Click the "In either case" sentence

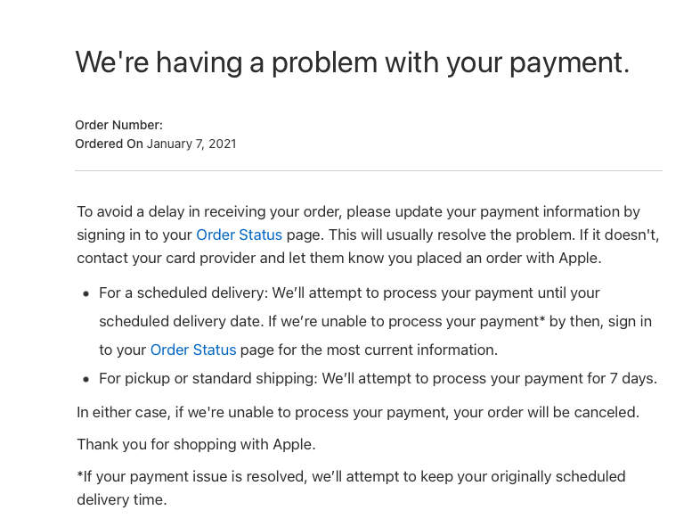click(x=358, y=412)
